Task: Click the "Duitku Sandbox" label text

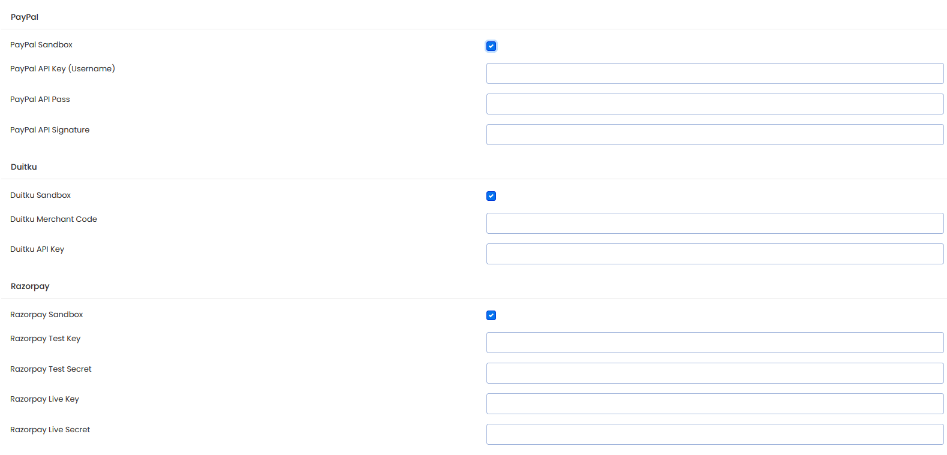Action: click(x=40, y=195)
